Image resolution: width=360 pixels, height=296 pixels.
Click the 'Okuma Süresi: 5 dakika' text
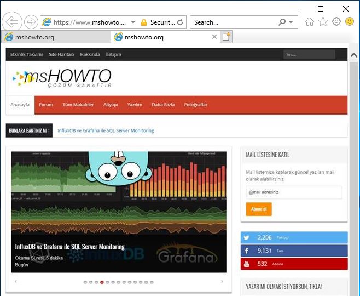pyautogui.click(x=39, y=258)
